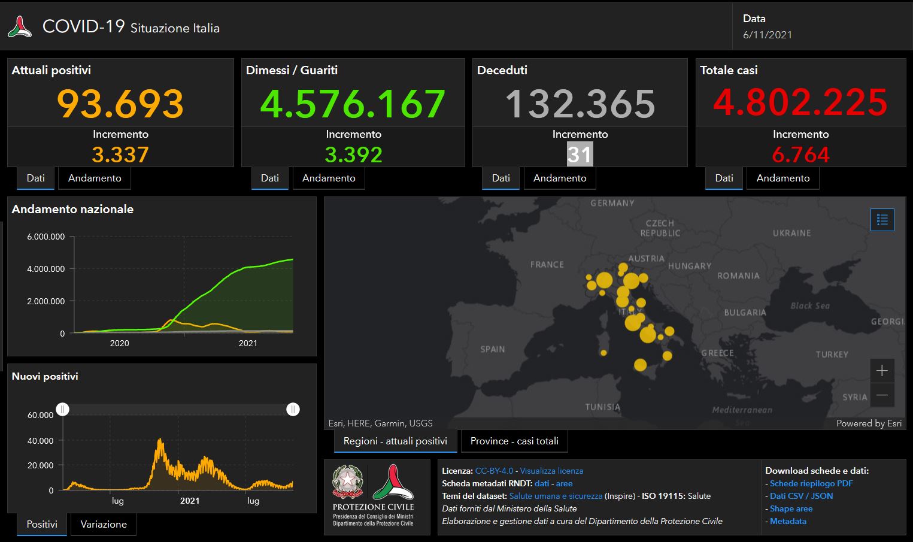
Task: Select the Regioni - attuali positivi tab
Action: [x=395, y=441]
